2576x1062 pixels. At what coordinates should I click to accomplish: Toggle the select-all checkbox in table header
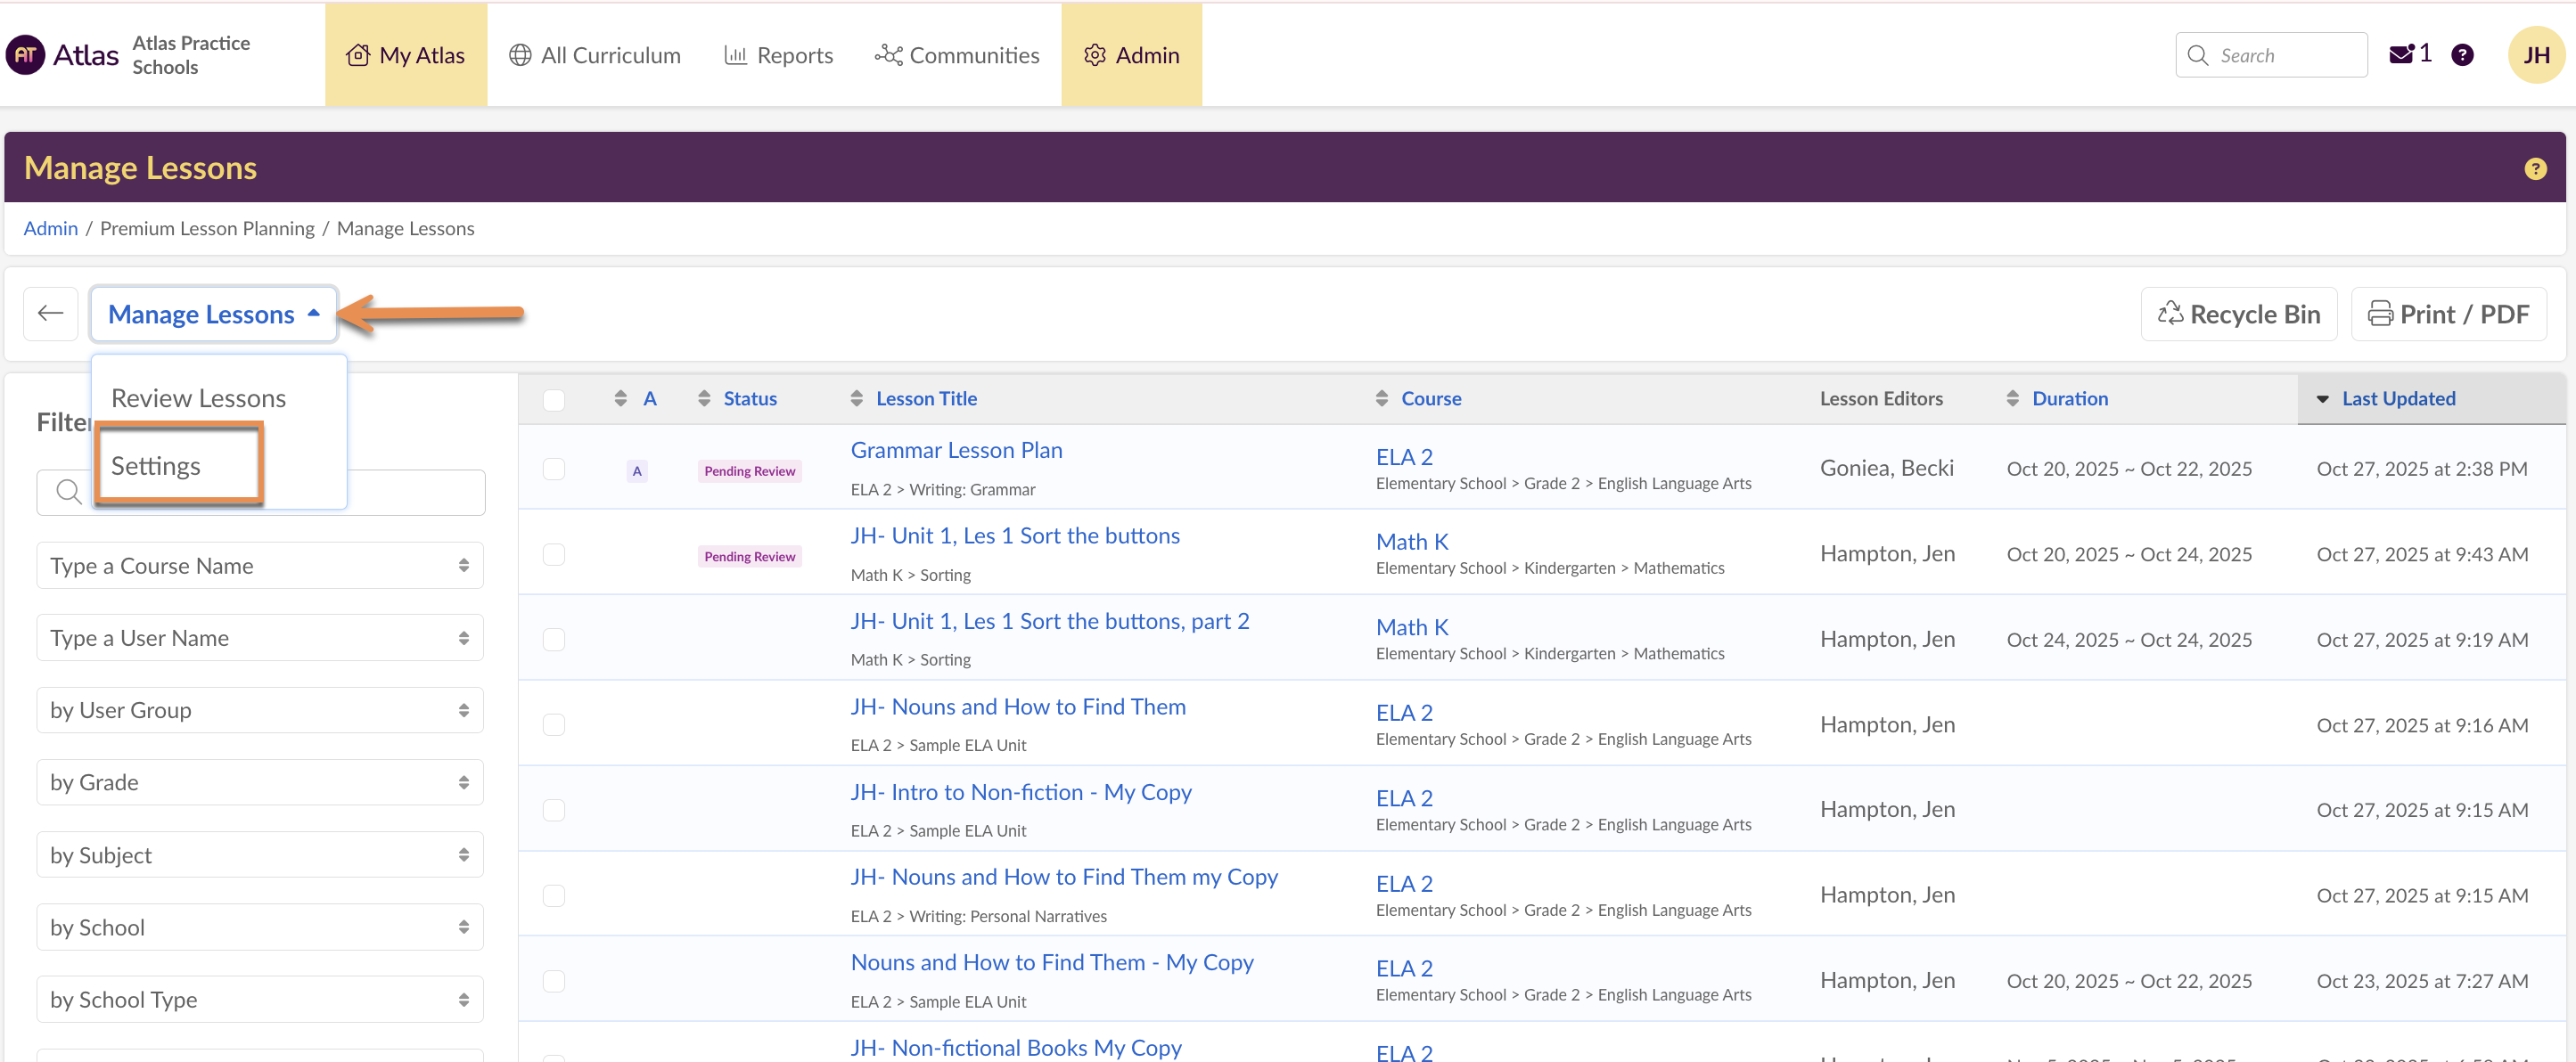coord(554,400)
